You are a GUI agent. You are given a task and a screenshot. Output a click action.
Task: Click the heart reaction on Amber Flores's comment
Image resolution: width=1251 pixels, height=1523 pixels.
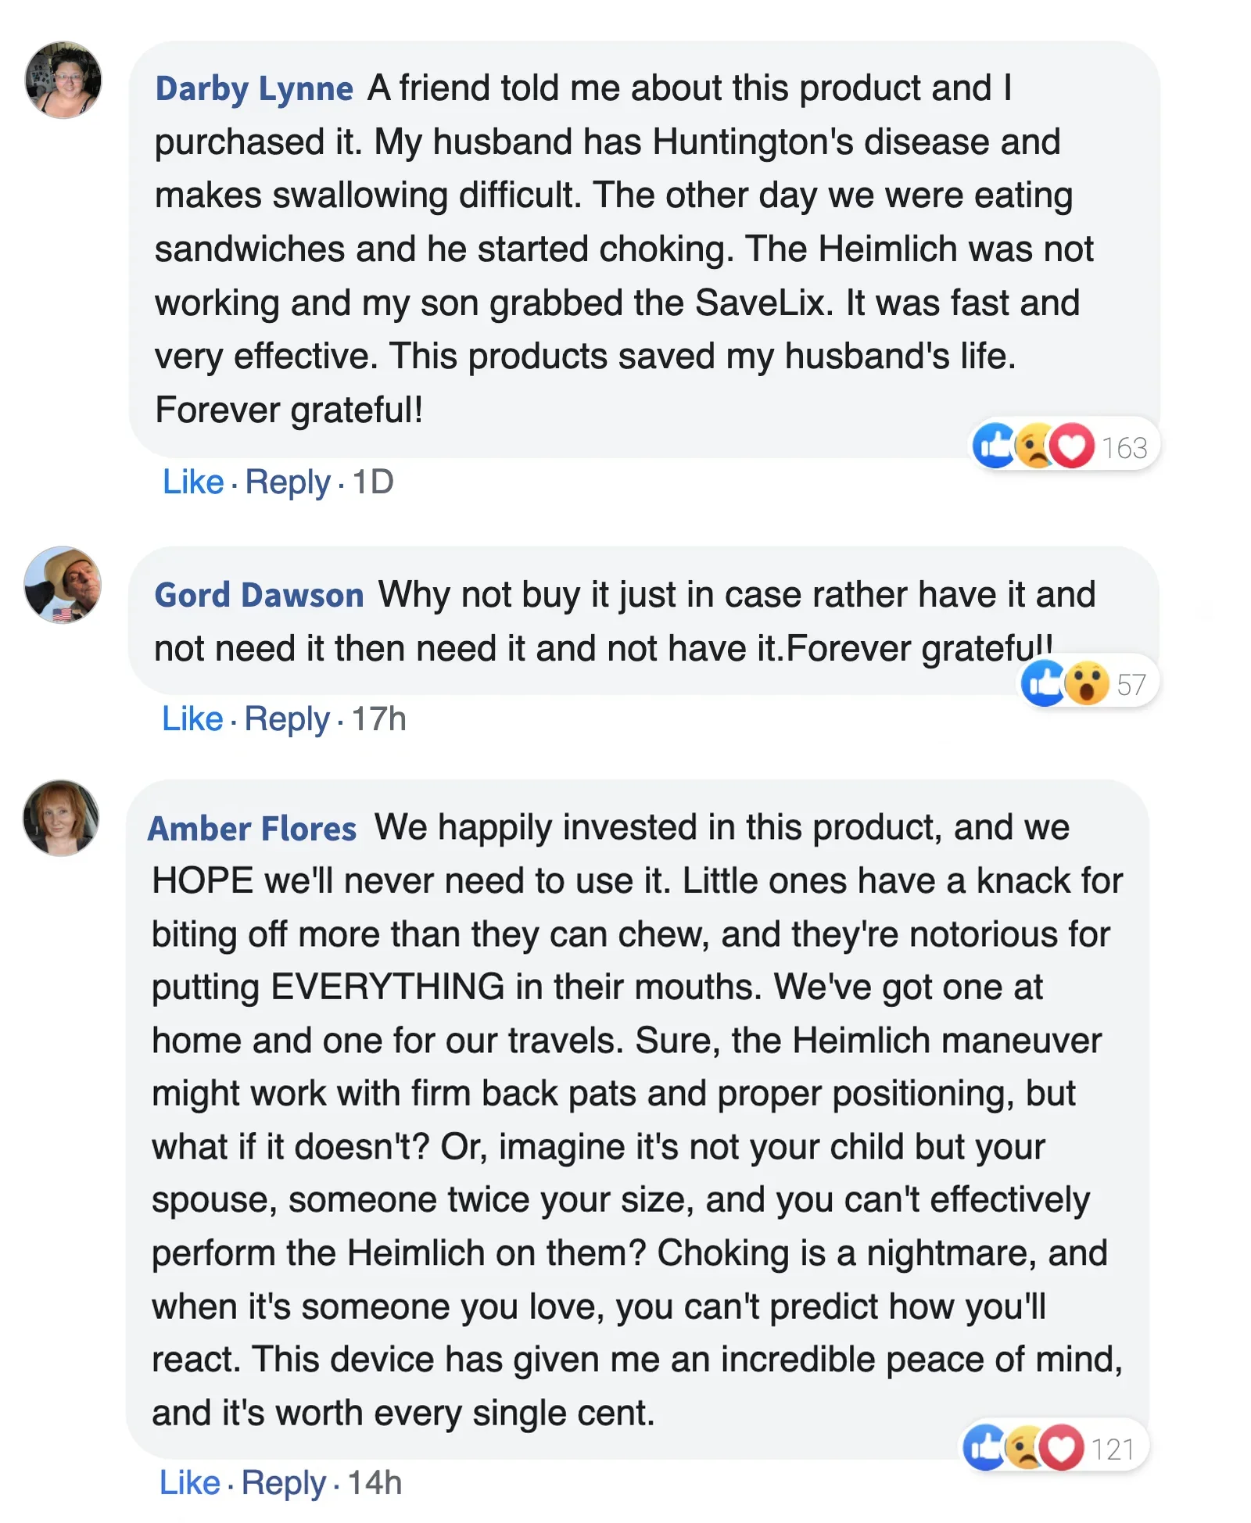pos(1061,1448)
